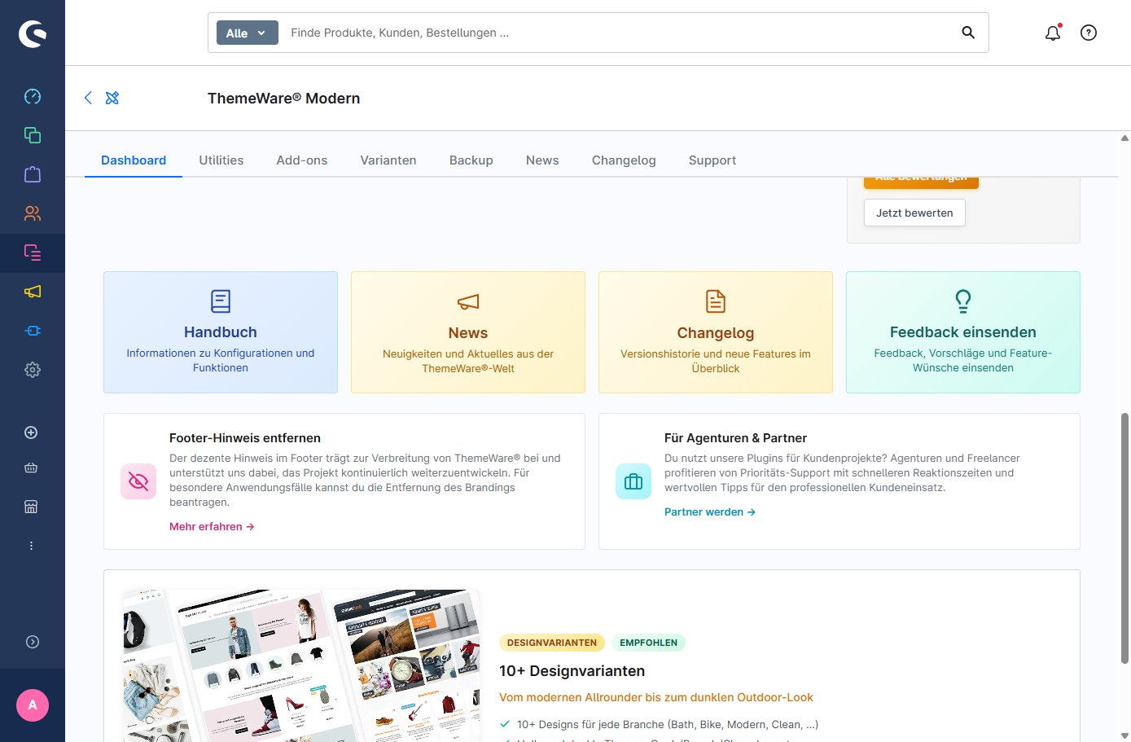
Task: Click the News megaphone card icon
Action: [468, 302]
